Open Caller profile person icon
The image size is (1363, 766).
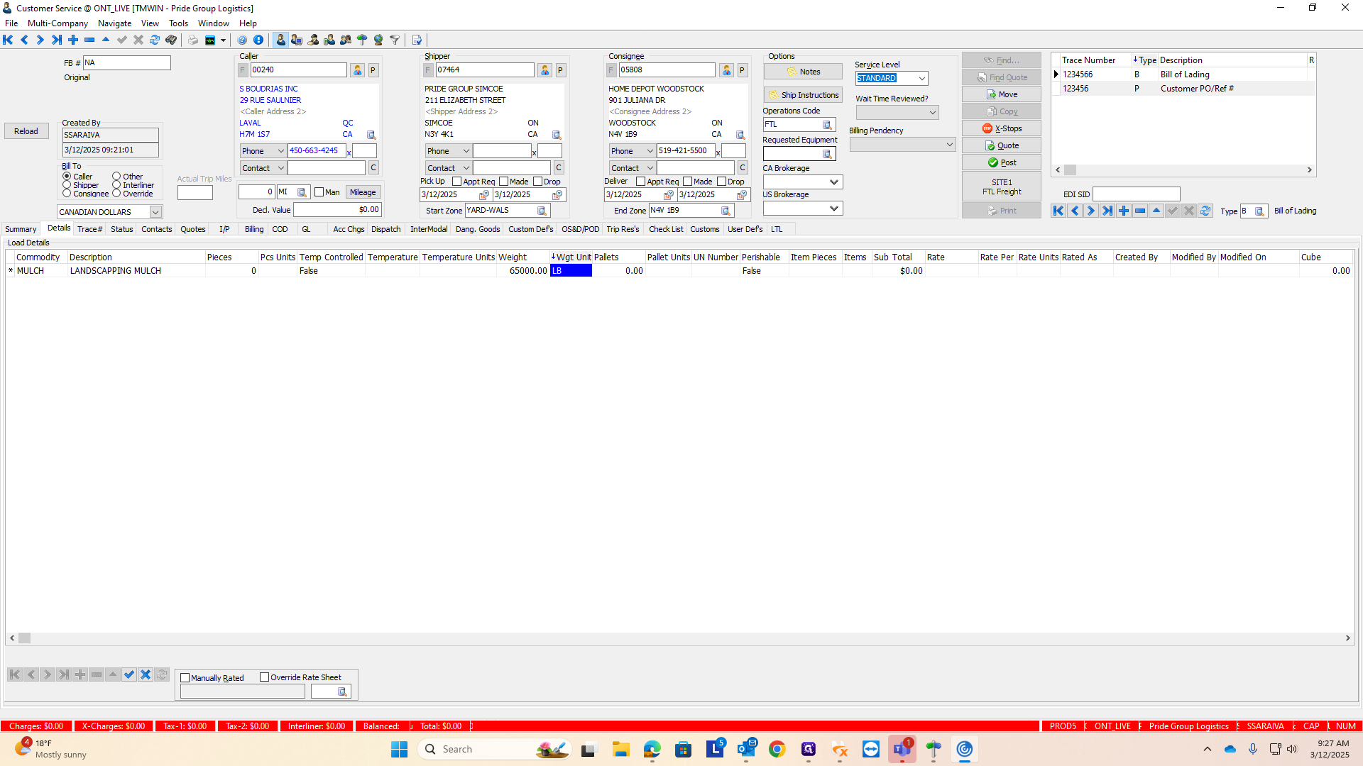357,70
